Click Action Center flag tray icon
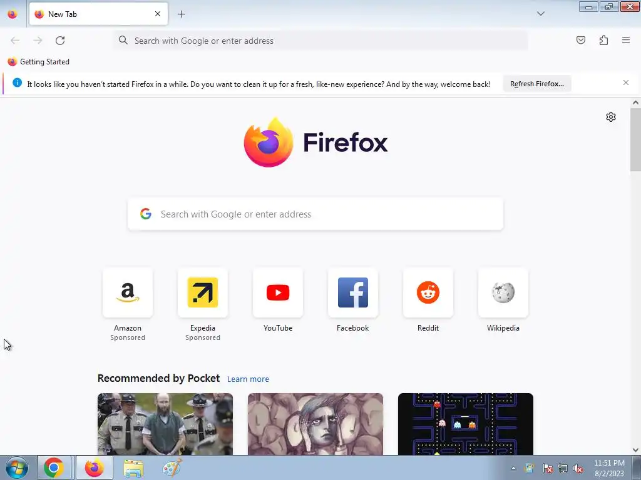This screenshot has width=641, height=480. click(x=547, y=469)
